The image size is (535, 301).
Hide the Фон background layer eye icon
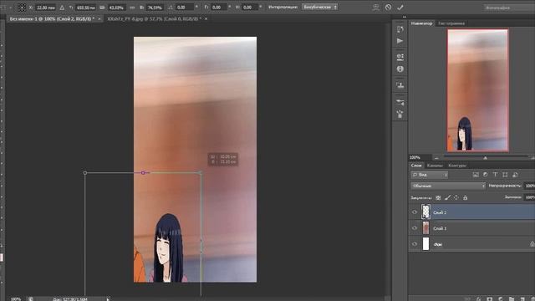click(x=415, y=244)
